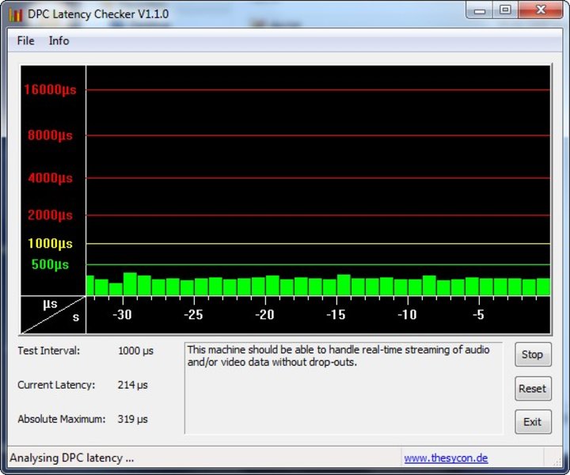Click the yellow 1000µs threshold label
The image size is (570, 475).
[50, 244]
